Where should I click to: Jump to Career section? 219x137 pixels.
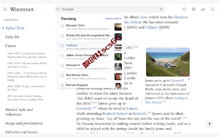(11, 46)
